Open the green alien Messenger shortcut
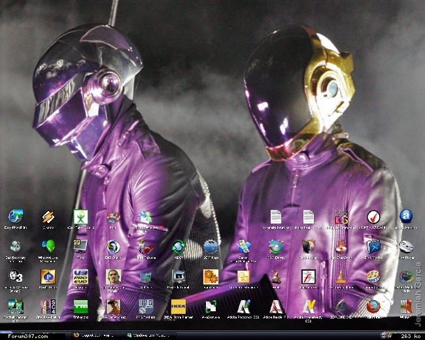This screenshot has height=340, width=425. pos(48,246)
